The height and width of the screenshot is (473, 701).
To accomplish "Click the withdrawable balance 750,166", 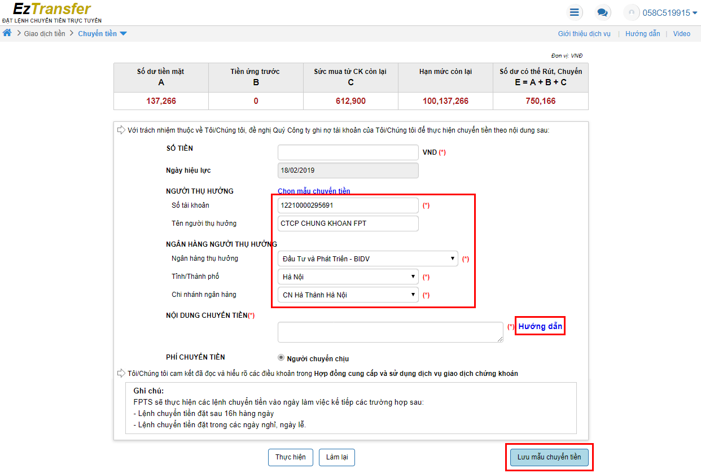I will click(x=540, y=101).
